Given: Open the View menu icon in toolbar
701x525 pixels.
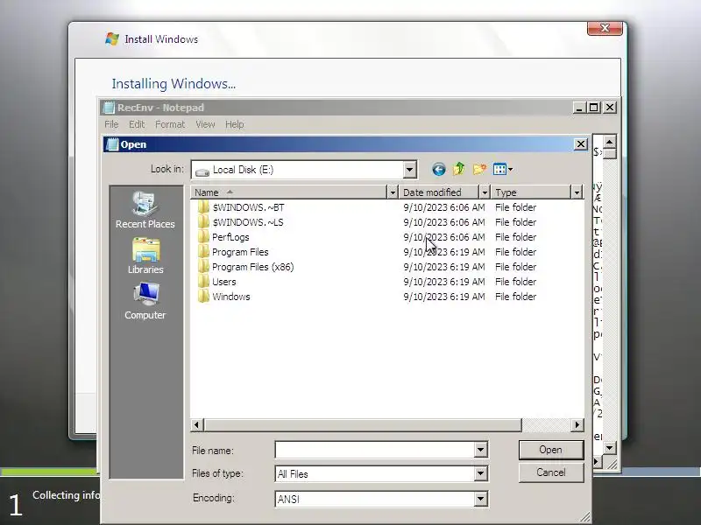Looking at the screenshot, I should tap(503, 169).
